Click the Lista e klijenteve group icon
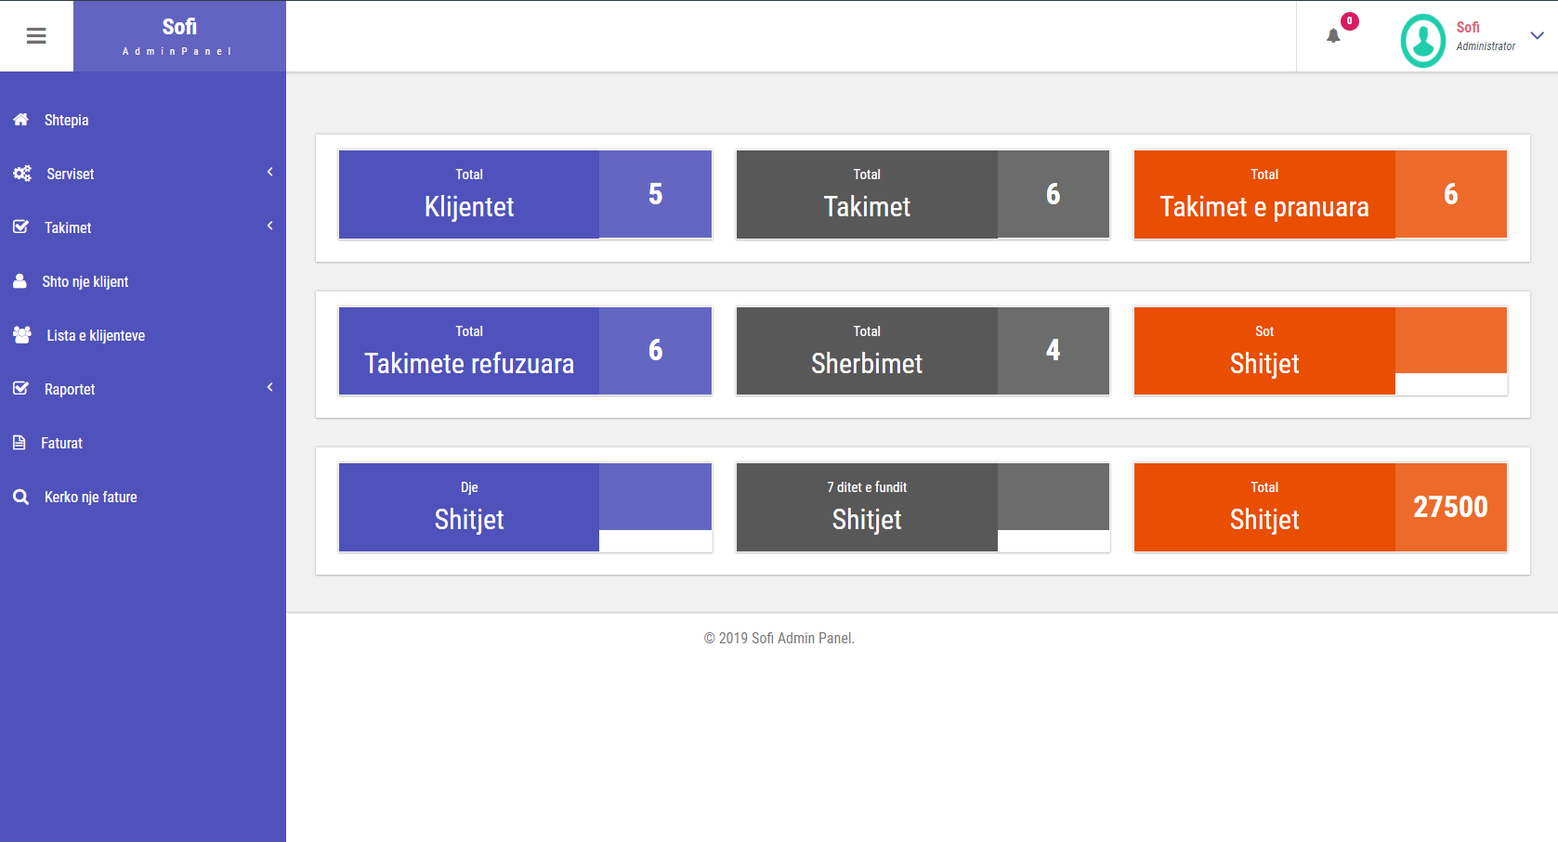 [x=22, y=335]
